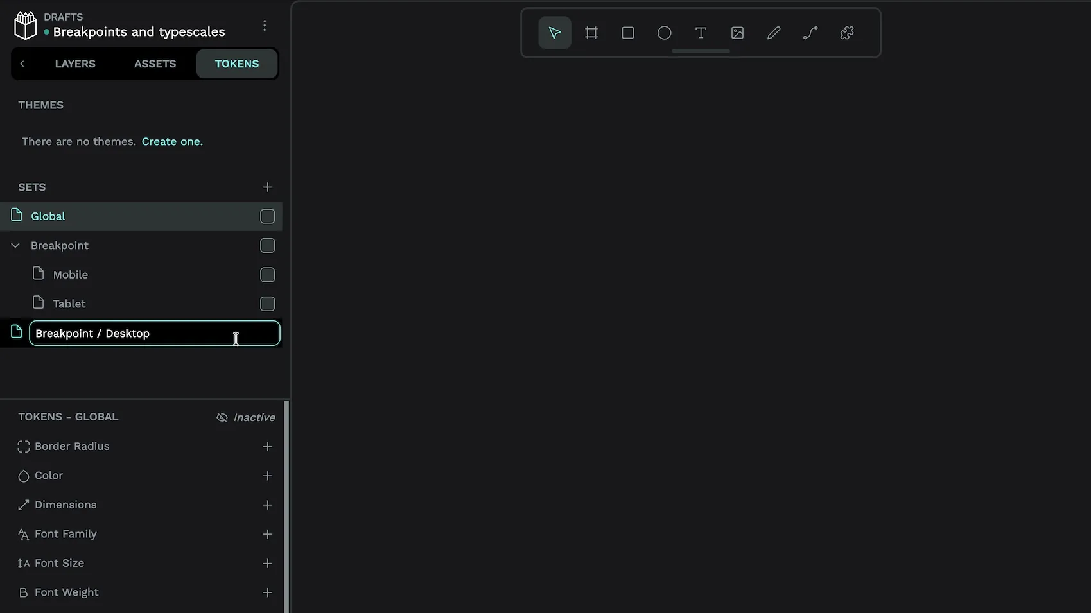Add a Font Size token
The height and width of the screenshot is (613, 1091).
point(268,564)
